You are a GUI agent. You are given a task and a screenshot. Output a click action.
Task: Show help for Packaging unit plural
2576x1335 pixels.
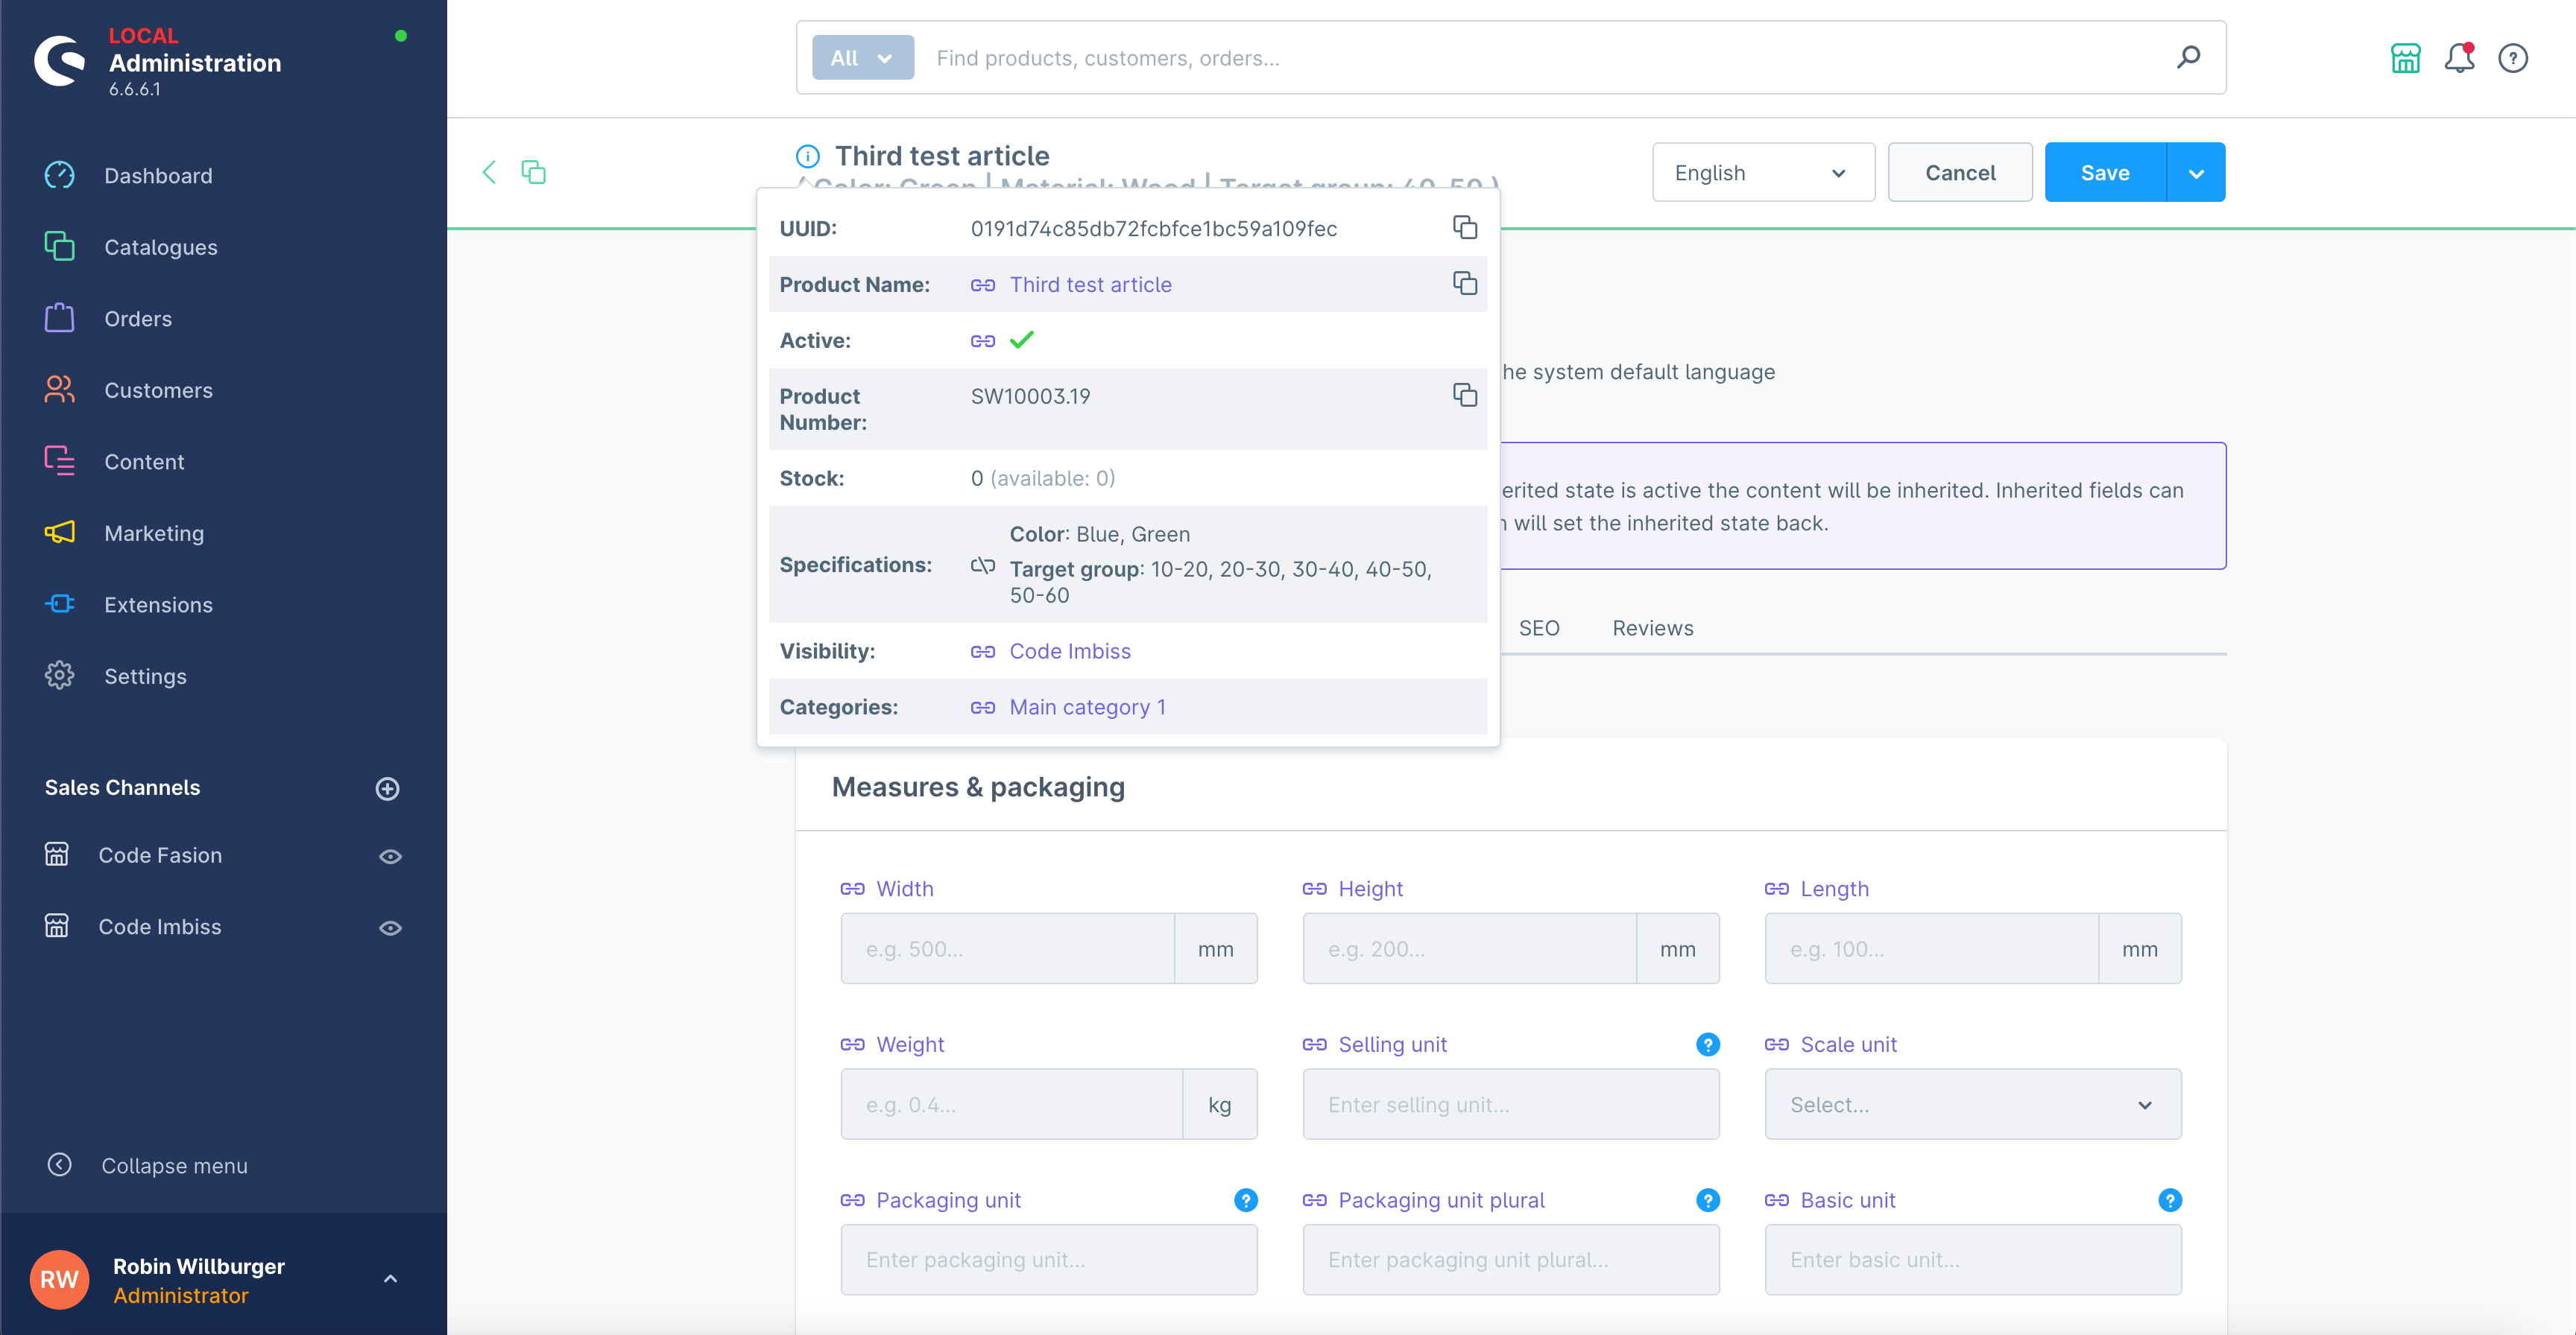click(x=1708, y=1200)
